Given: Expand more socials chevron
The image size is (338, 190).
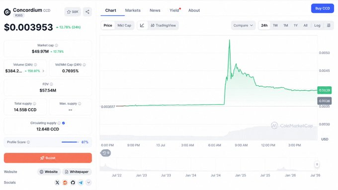Looking at the screenshot, I should 88,183.
